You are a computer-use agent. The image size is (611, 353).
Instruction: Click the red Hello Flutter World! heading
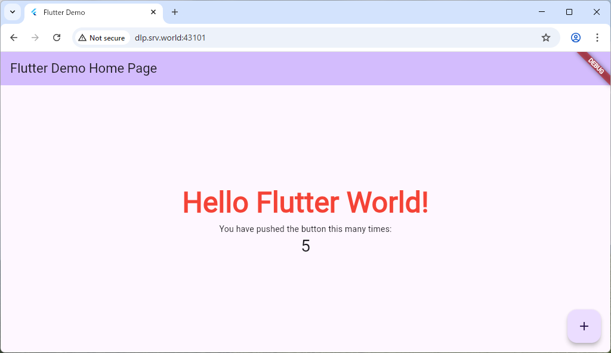305,202
